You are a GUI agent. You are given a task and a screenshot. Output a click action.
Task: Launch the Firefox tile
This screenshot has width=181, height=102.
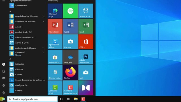[x=70, y=73]
